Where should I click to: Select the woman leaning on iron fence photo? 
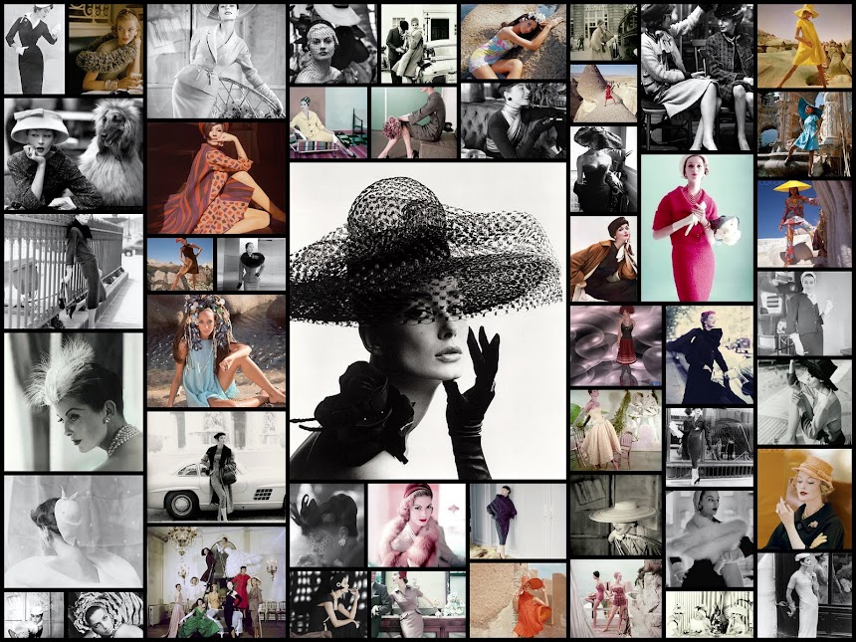tap(74, 272)
